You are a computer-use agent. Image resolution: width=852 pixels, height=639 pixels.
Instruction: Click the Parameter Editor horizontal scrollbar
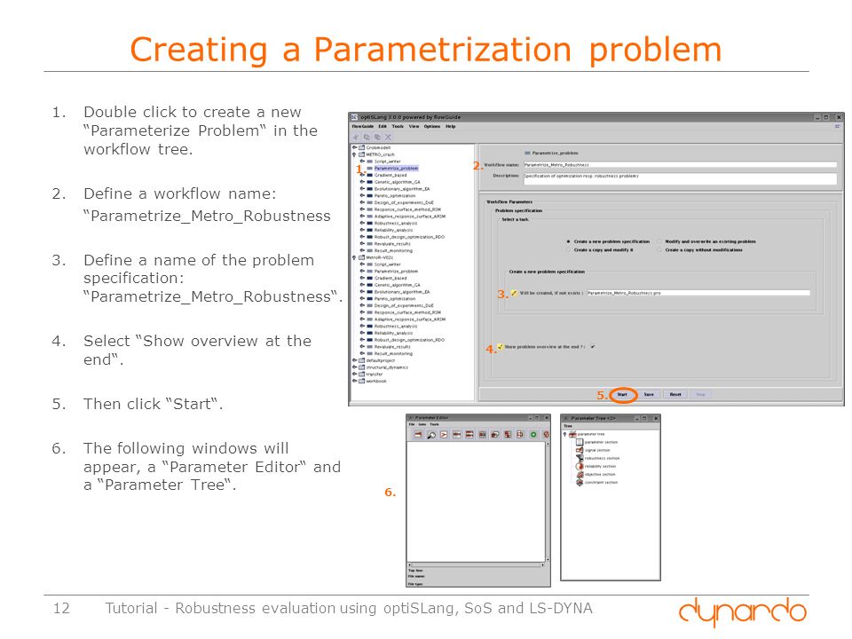click(x=476, y=564)
